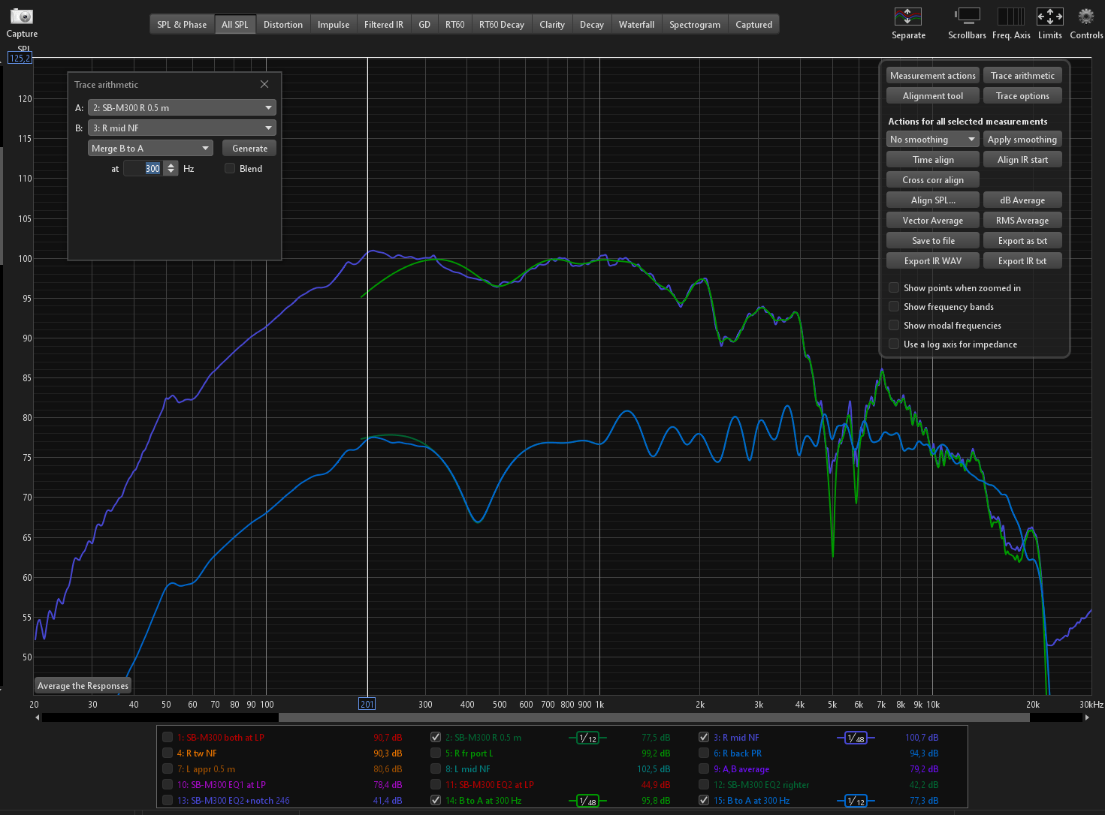Click the 1/48 smoothing indicator for R mid NF
Screen dimensions: 1105x815
click(x=856, y=738)
